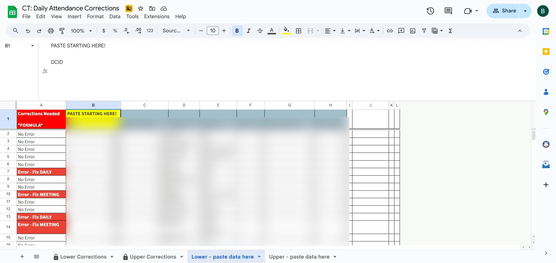Create a filter with funnel icon
Screen dimensions: 556x263
(424, 31)
